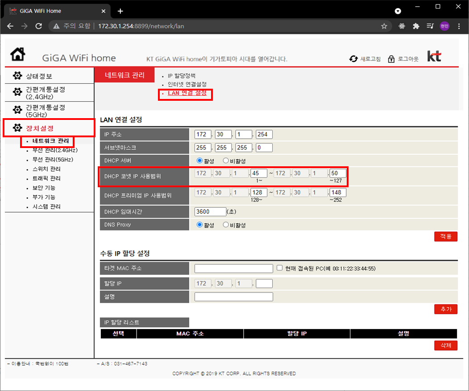The width and height of the screenshot is (469, 391).
Task: Open LAN 연결 설정 link
Action: click(x=187, y=93)
